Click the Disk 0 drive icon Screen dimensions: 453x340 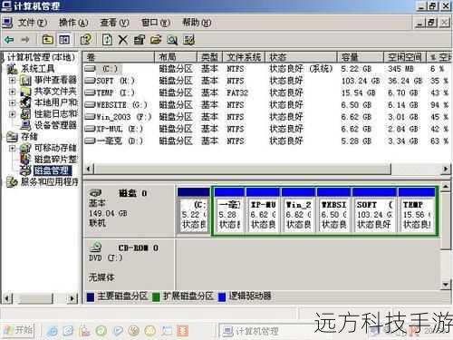(96, 192)
